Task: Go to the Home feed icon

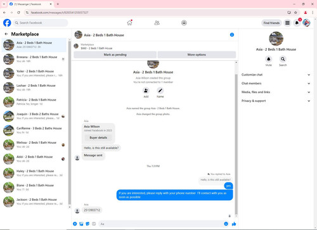Action: pyautogui.click(x=129, y=23)
